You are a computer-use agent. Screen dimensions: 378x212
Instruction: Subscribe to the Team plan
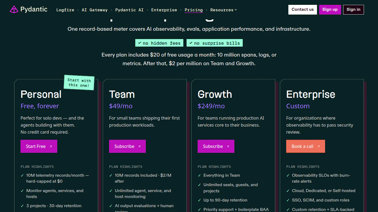(127, 146)
